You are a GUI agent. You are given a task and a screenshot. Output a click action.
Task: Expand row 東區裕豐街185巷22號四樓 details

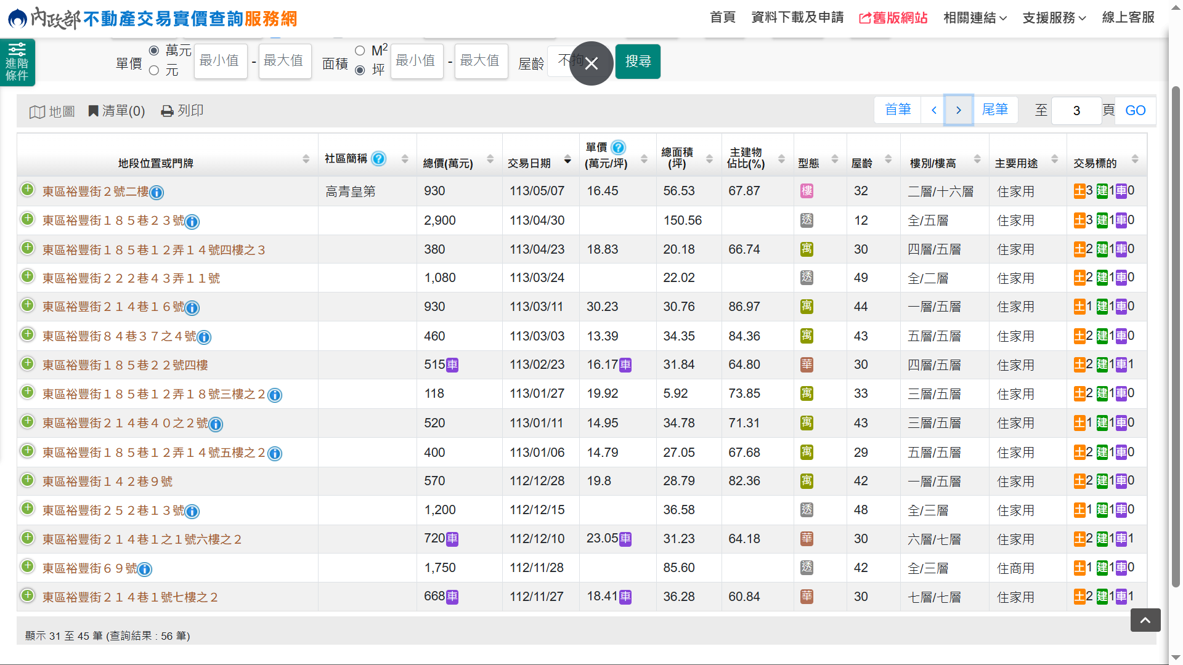coord(27,363)
